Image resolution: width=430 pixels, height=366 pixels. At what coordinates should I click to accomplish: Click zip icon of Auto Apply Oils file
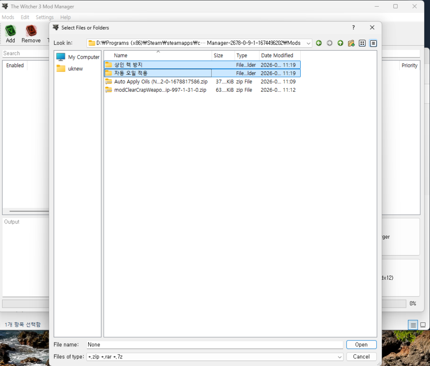pyautogui.click(x=109, y=81)
